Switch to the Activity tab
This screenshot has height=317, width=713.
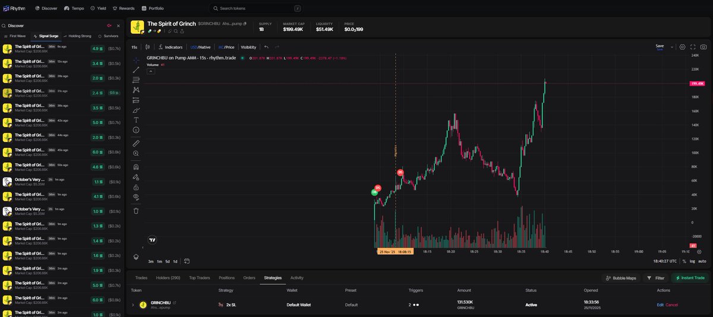coord(297,277)
